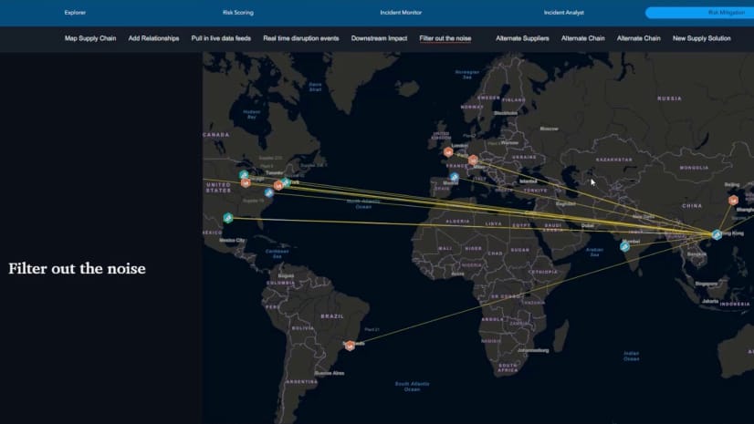Open the Downstream Impact step
754x424 pixels.
pos(379,38)
